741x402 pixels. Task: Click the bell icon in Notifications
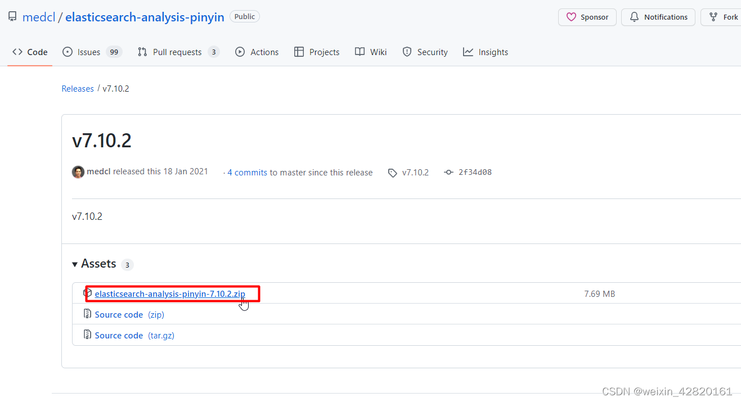[634, 17]
